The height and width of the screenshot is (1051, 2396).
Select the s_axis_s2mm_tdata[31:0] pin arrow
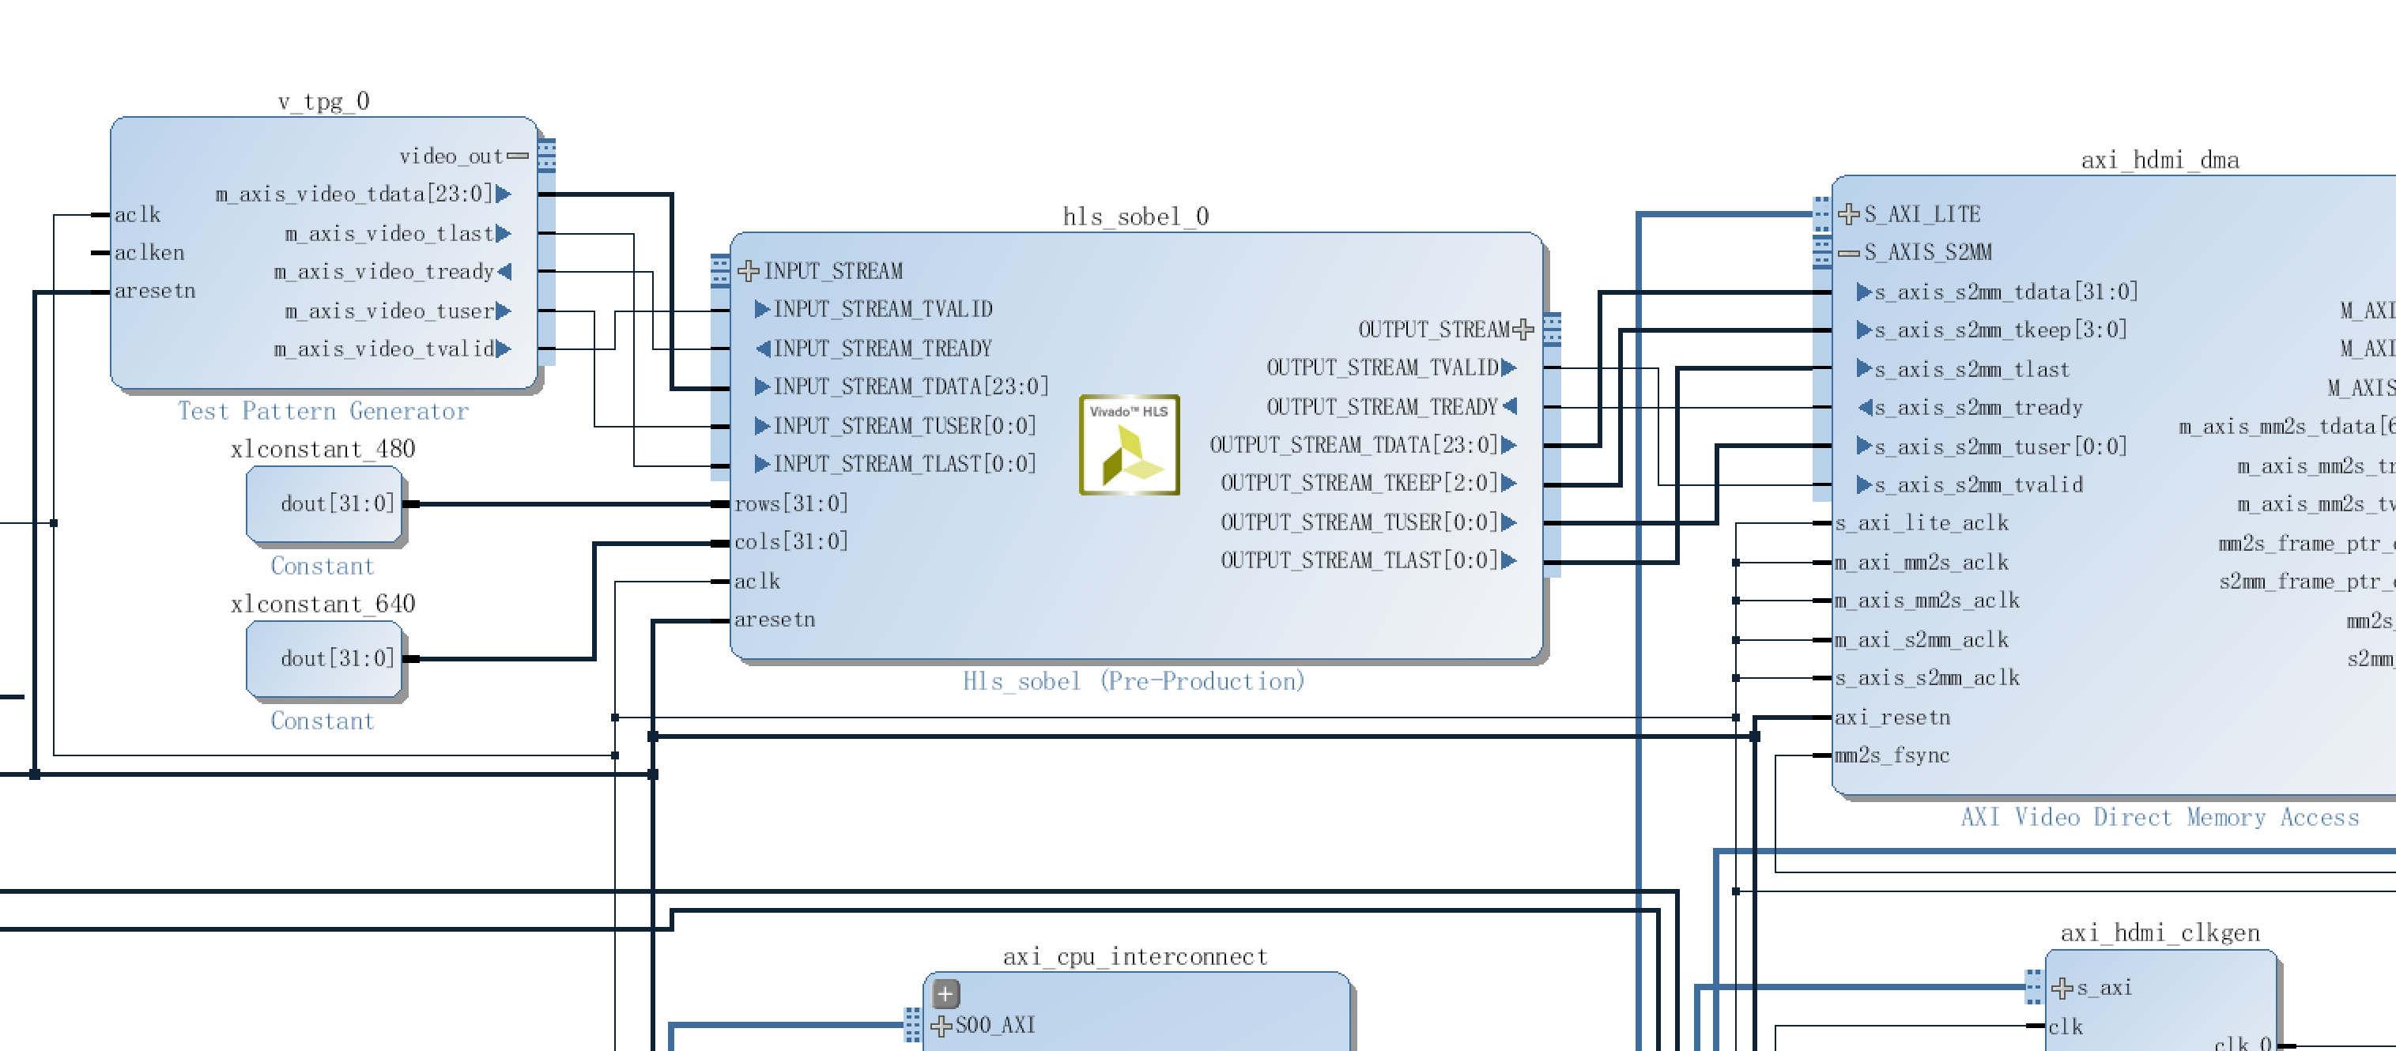[1864, 292]
